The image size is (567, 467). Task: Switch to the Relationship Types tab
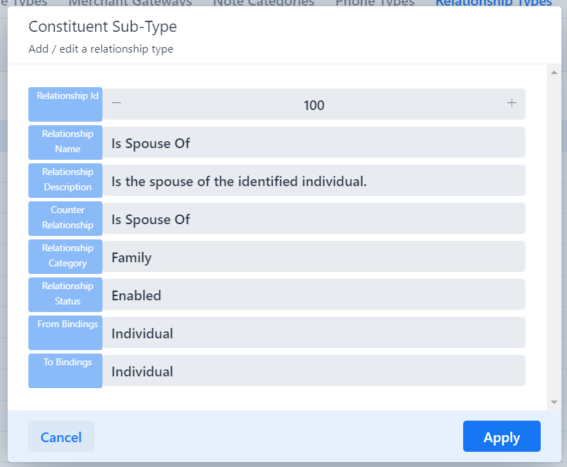pyautogui.click(x=493, y=3)
